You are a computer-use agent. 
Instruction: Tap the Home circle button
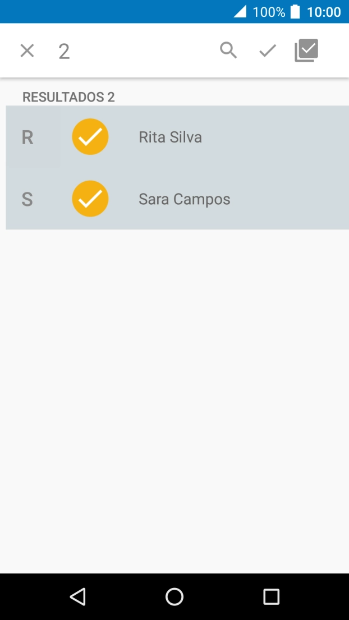pyautogui.click(x=174, y=596)
